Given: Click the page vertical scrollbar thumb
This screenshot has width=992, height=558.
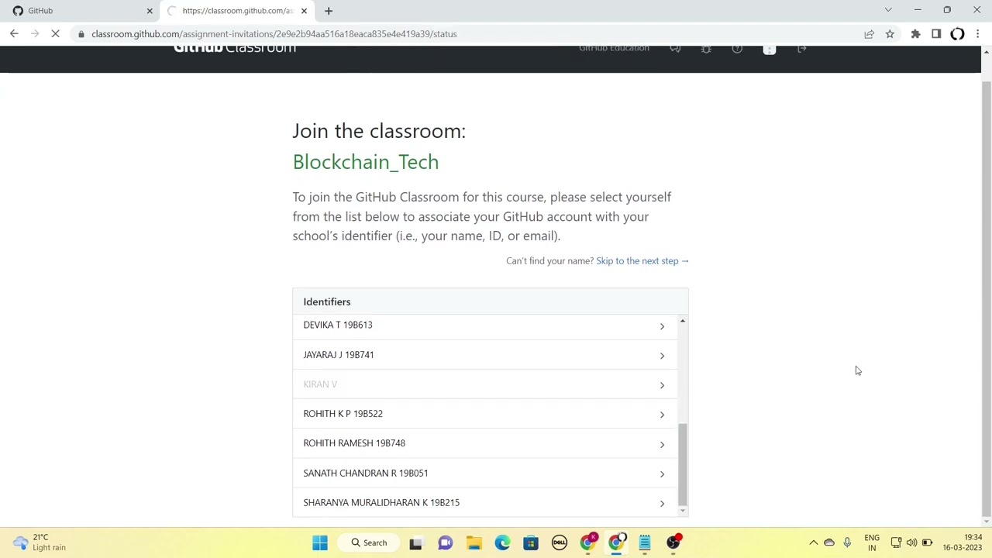Looking at the screenshot, I should tap(986, 298).
